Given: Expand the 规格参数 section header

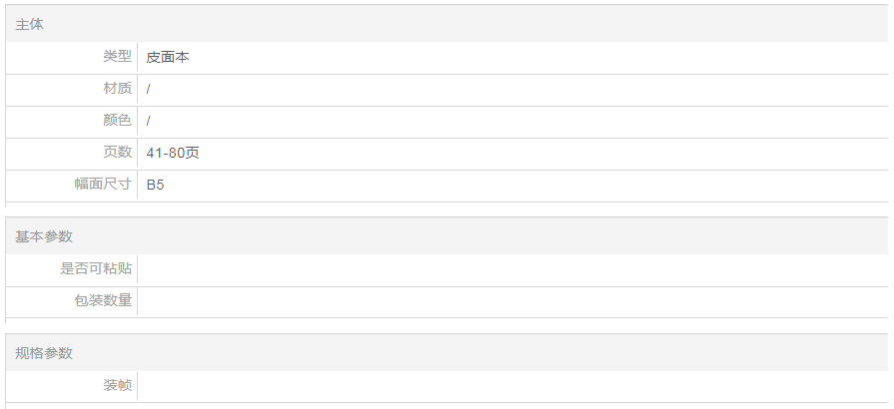Looking at the screenshot, I should (x=447, y=353).
